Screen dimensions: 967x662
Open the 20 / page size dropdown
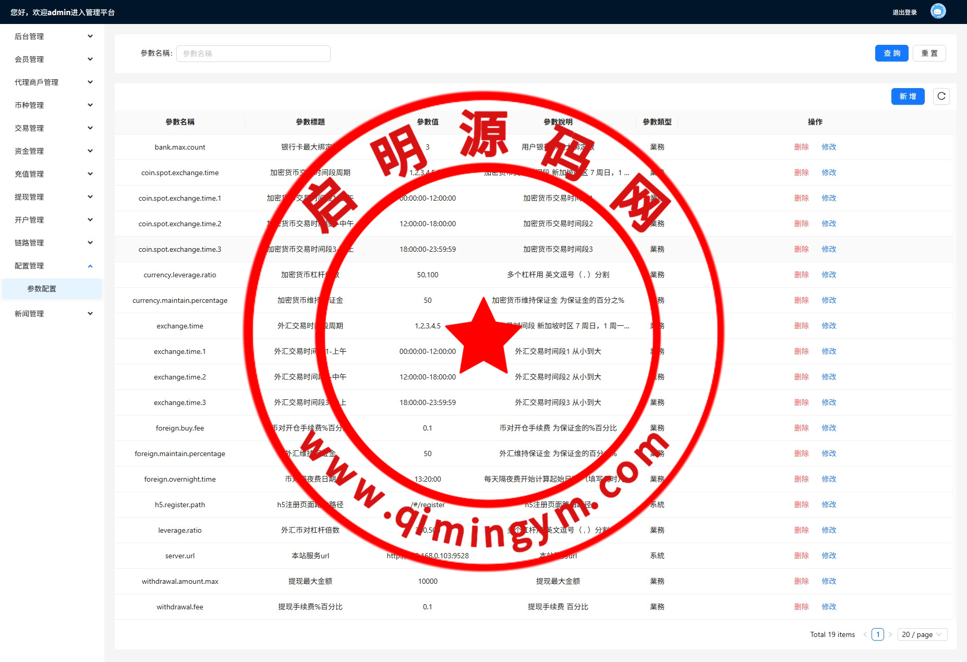tap(922, 634)
